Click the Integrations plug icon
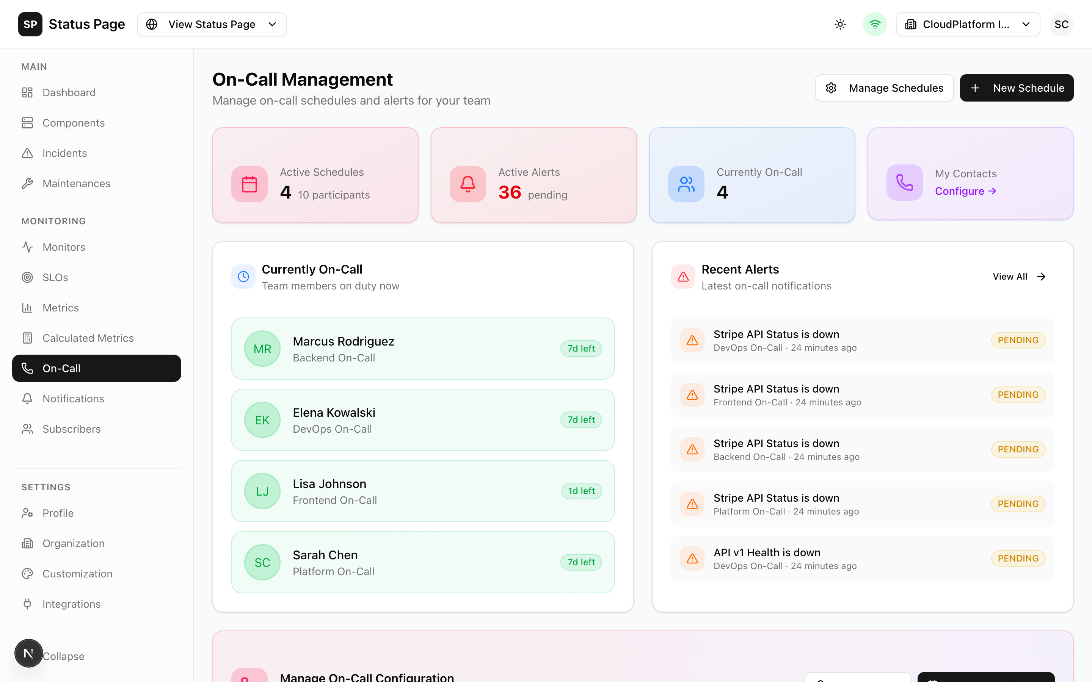Viewport: 1092px width, 682px height. coord(28,604)
